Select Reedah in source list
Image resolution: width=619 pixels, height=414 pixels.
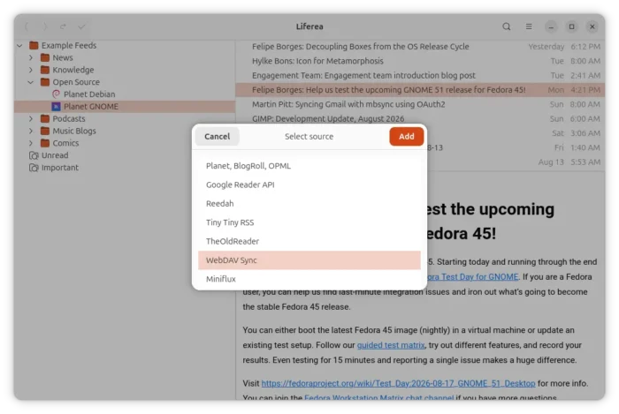pyautogui.click(x=309, y=204)
